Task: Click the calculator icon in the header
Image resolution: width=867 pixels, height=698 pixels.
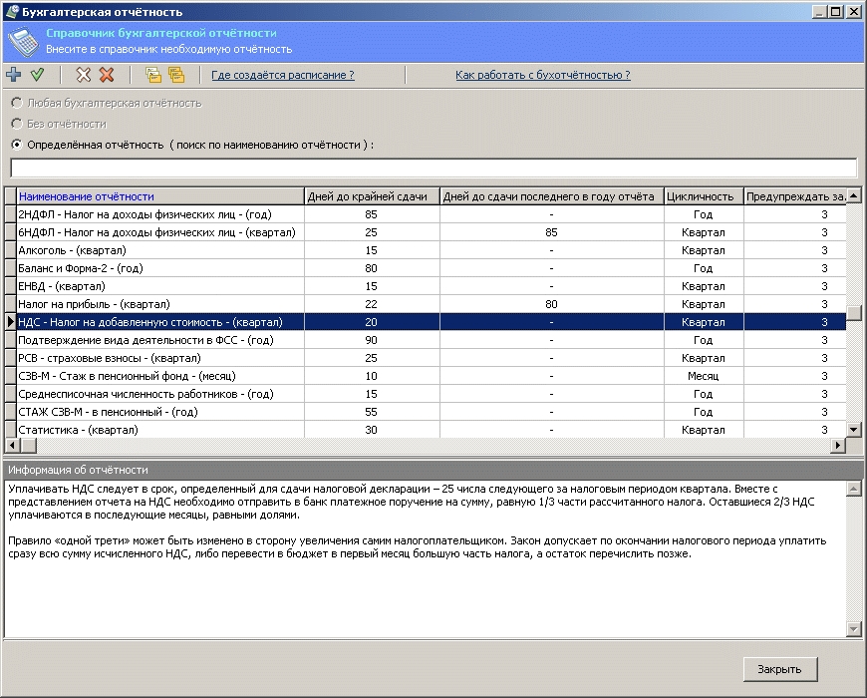Action: click(x=22, y=41)
